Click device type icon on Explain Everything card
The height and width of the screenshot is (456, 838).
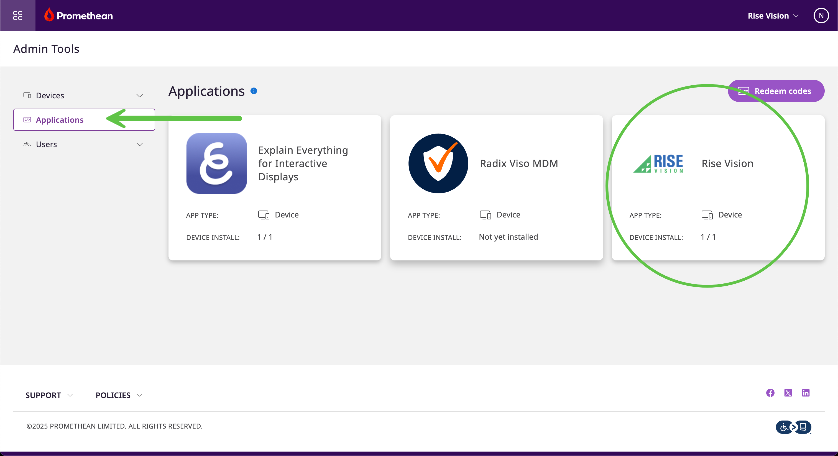click(264, 215)
